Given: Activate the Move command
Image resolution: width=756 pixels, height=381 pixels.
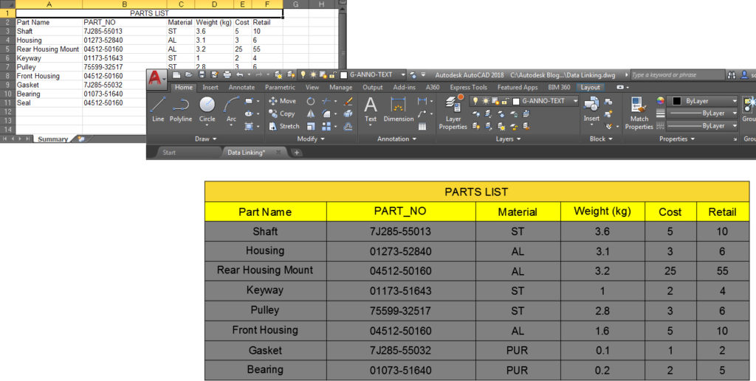Looking at the screenshot, I should click(283, 101).
